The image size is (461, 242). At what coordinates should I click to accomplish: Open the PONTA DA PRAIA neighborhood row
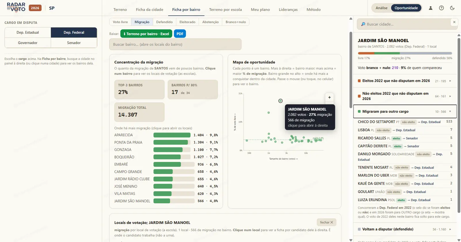166,142
